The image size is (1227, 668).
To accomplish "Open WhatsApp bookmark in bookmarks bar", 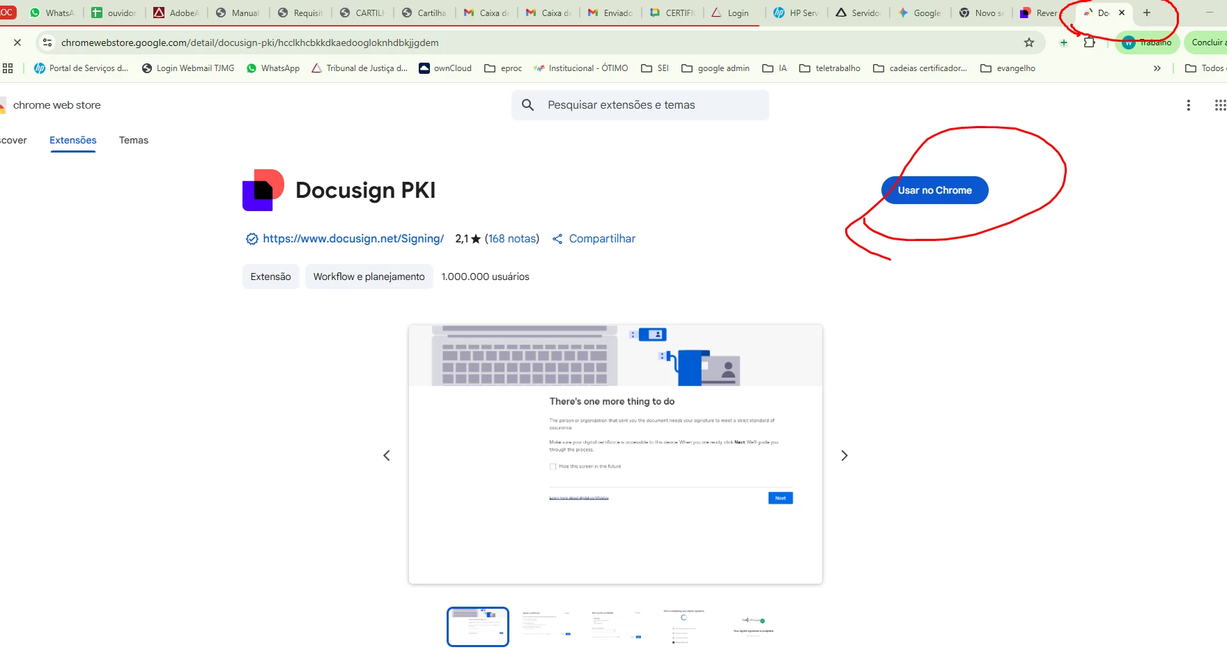I will tap(273, 68).
